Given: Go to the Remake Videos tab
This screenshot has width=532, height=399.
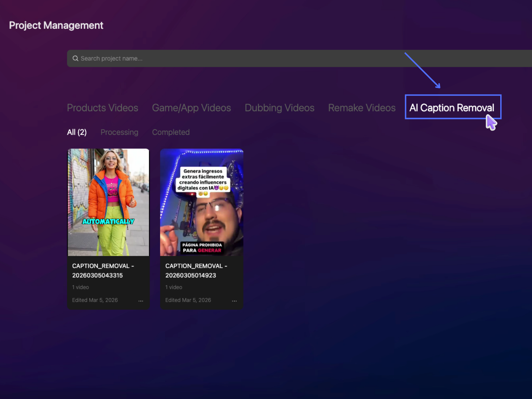Looking at the screenshot, I should click(362, 108).
